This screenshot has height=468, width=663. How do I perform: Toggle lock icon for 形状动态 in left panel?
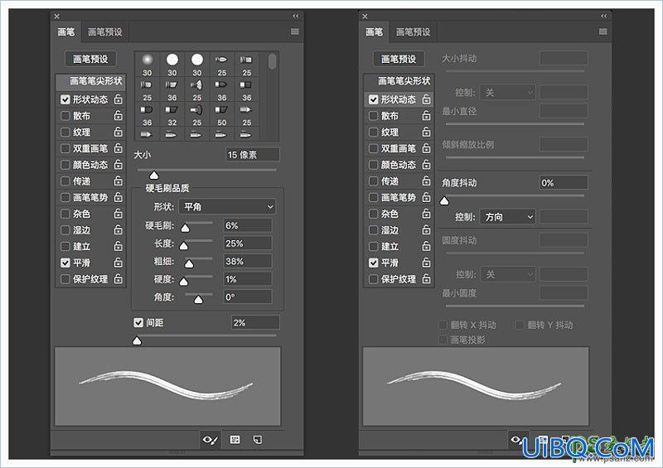(119, 99)
